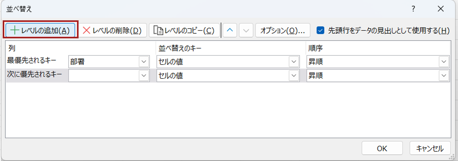Viewport: 458px width, 161px height.
Task: Click the レベルの追加 (Add Level) button
Action: tap(41, 30)
